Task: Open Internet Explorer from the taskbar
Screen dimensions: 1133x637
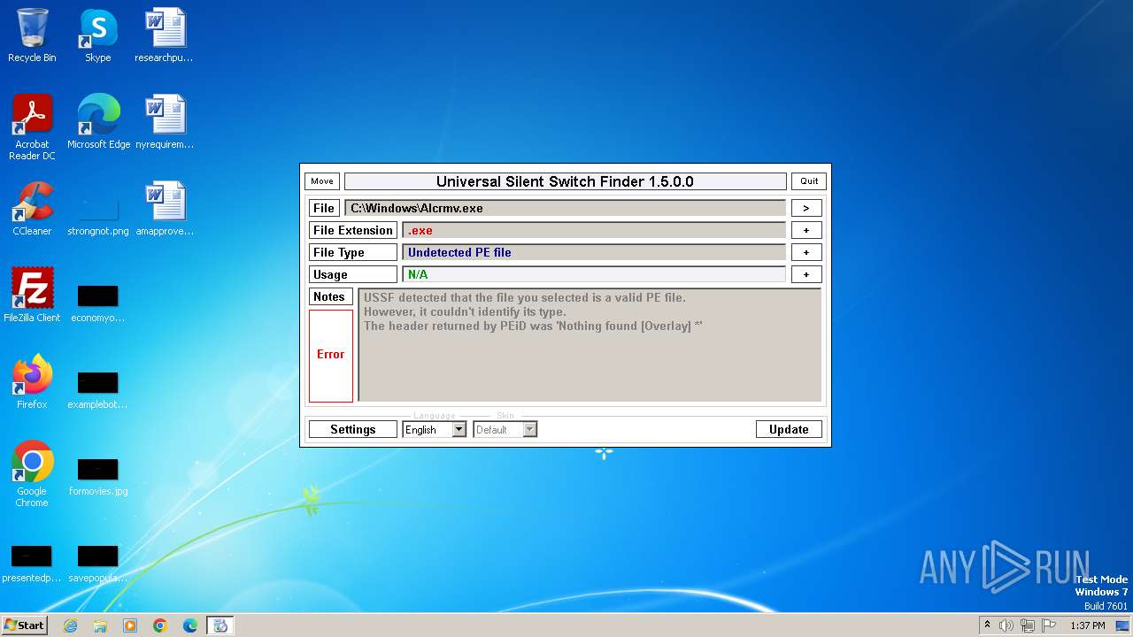Action: (x=70, y=625)
